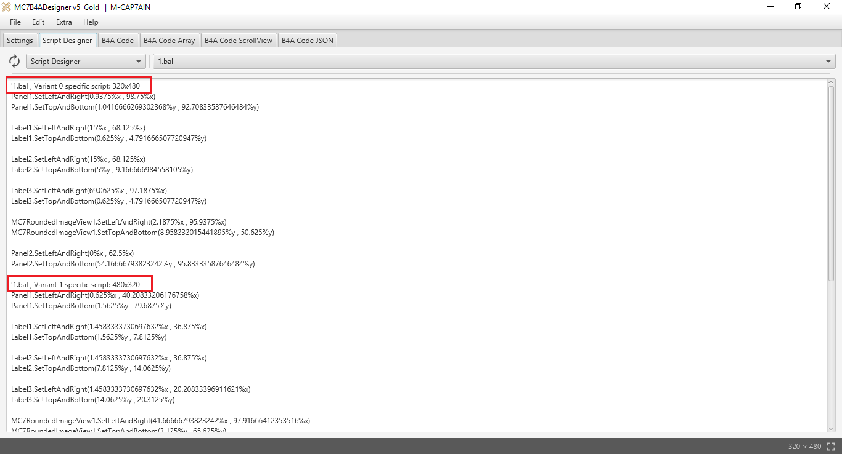The image size is (842, 454).
Task: Restore down the application window
Action: (798, 7)
